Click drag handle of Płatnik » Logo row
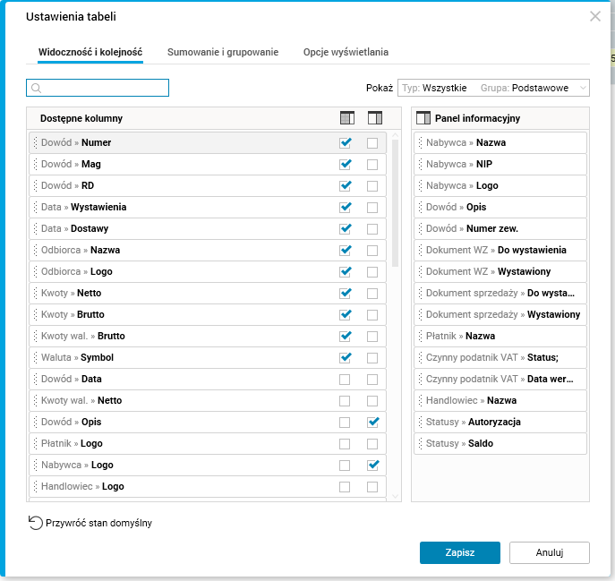 [36, 443]
